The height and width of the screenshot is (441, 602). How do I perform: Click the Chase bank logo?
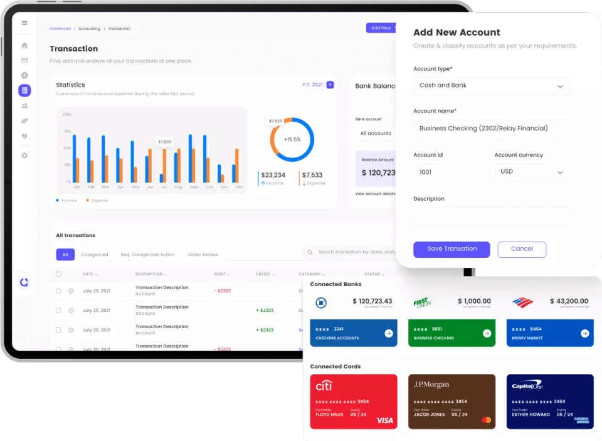[x=321, y=303]
